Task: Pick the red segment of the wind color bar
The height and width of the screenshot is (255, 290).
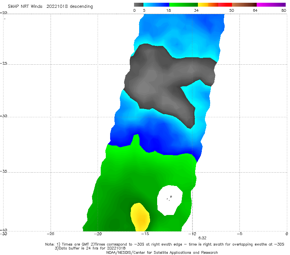Action: (x=225, y=5)
